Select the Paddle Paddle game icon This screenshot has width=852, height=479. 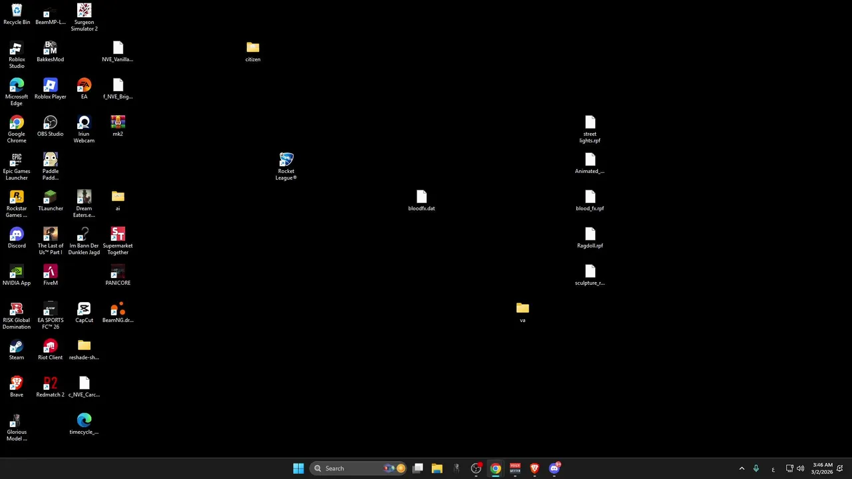[x=51, y=166]
